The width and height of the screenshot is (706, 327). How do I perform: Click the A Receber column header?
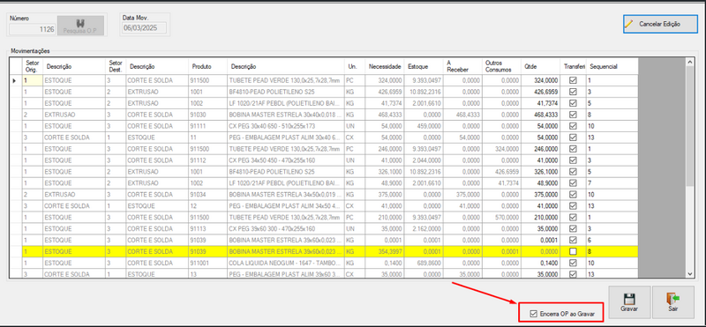coord(462,66)
